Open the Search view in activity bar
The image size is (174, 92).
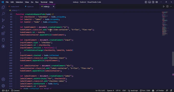tap(3, 14)
